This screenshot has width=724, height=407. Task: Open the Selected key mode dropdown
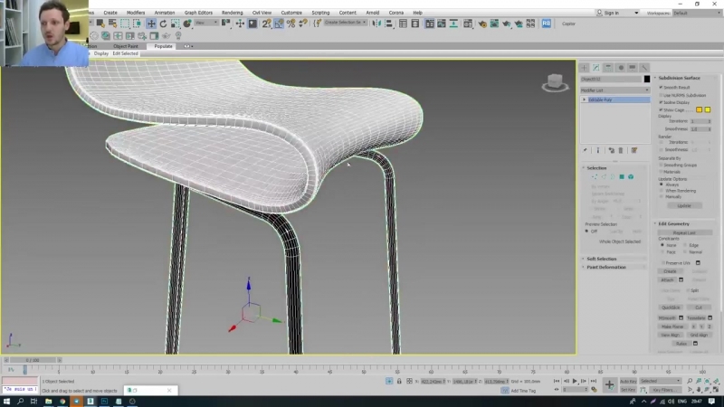(x=660, y=381)
